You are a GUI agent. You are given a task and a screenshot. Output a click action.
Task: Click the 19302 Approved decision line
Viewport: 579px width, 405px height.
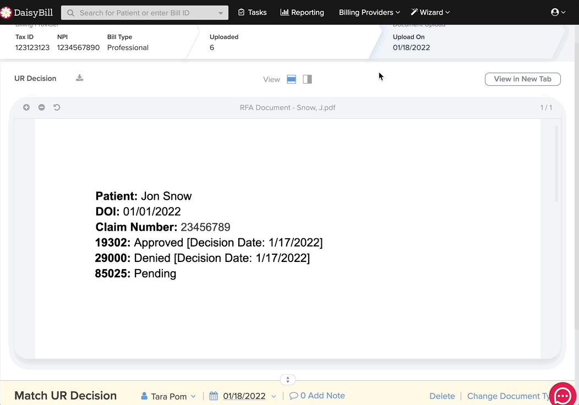pyautogui.click(x=209, y=243)
